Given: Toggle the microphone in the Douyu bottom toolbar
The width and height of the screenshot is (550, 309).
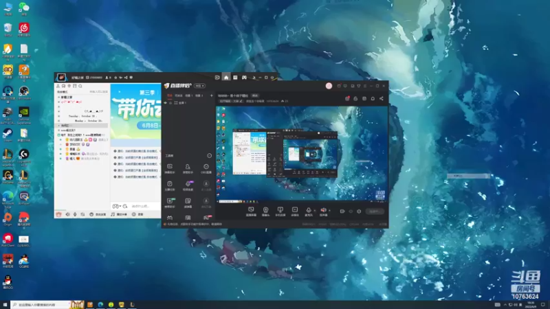Looking at the screenshot, I should pos(308,211).
